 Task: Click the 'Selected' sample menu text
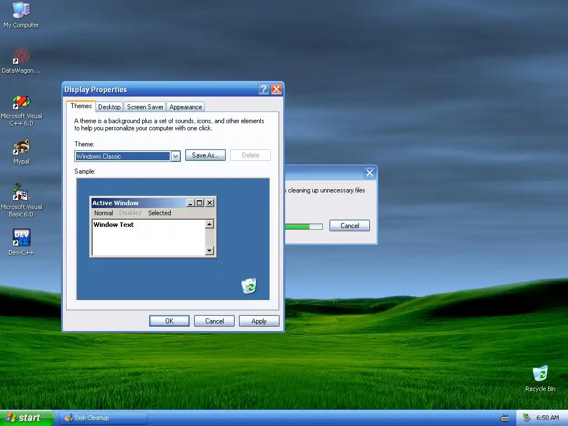click(x=159, y=213)
